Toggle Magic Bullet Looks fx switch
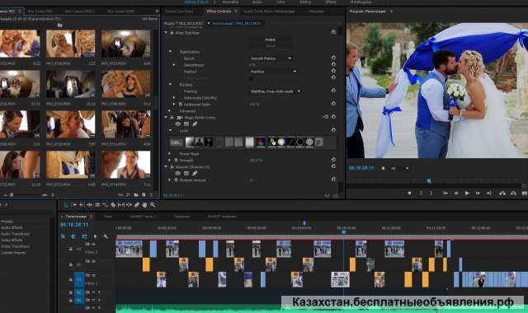The height and width of the screenshot is (313, 528). (172, 117)
